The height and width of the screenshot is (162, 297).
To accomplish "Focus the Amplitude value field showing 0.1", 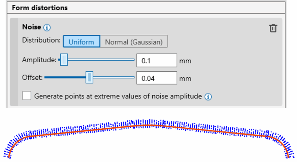I will pyautogui.click(x=157, y=61).
